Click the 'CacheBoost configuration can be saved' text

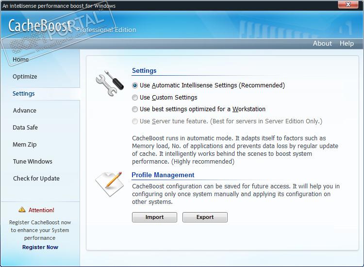point(235,194)
